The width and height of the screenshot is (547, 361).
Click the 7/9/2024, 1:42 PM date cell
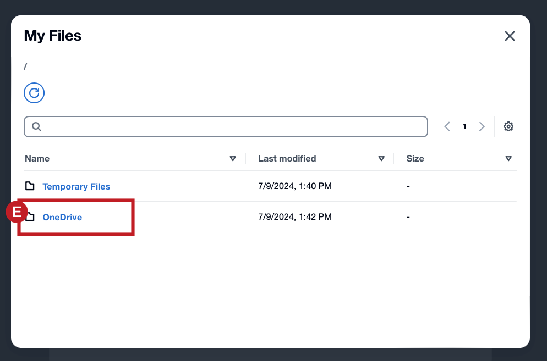tap(295, 216)
